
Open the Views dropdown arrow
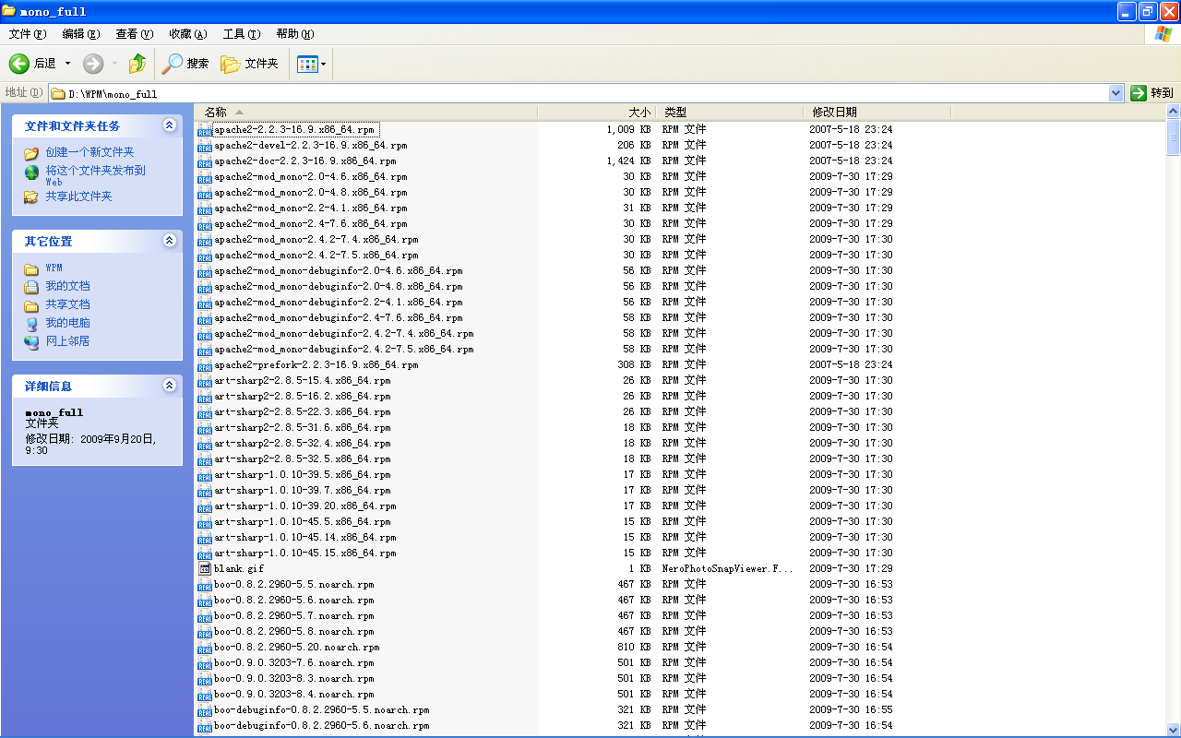(x=324, y=64)
